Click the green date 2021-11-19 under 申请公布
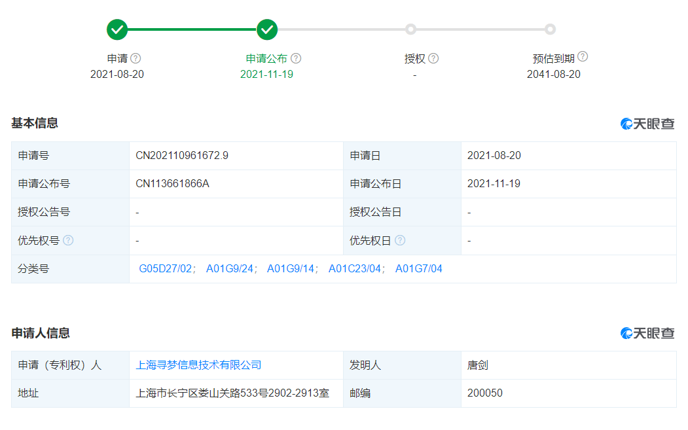Viewport: 688px width, 430px height. (267, 74)
